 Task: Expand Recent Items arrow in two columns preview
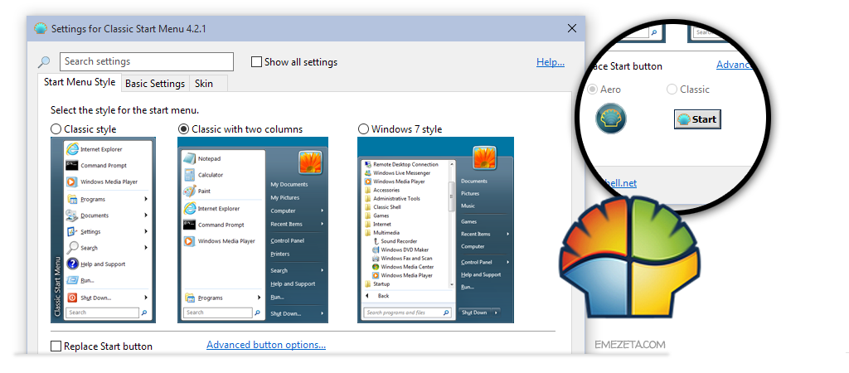click(323, 224)
